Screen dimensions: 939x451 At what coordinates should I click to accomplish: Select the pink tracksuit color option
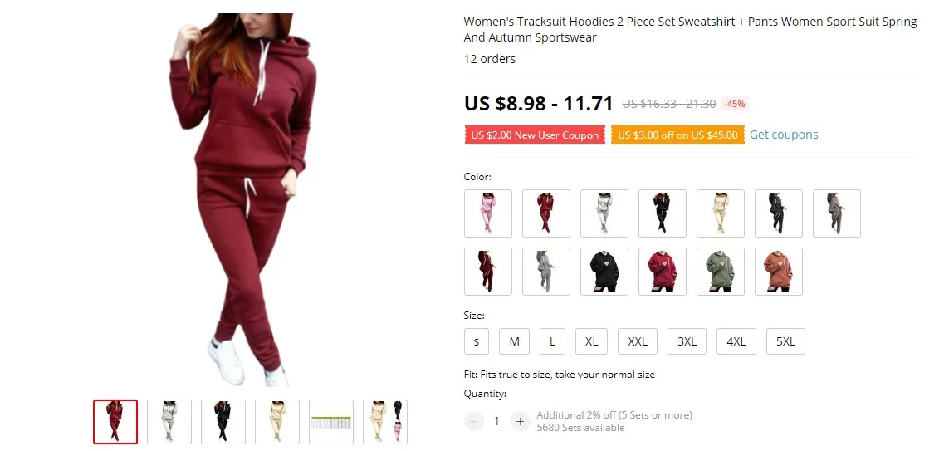[x=488, y=213]
